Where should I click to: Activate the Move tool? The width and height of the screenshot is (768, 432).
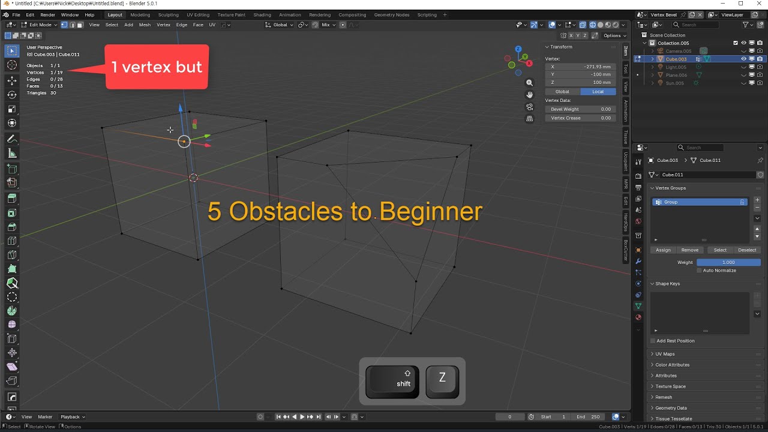pos(12,80)
